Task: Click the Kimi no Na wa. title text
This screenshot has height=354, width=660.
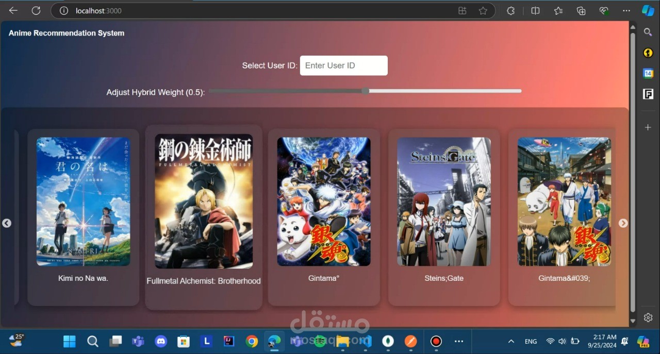Action: tap(83, 278)
